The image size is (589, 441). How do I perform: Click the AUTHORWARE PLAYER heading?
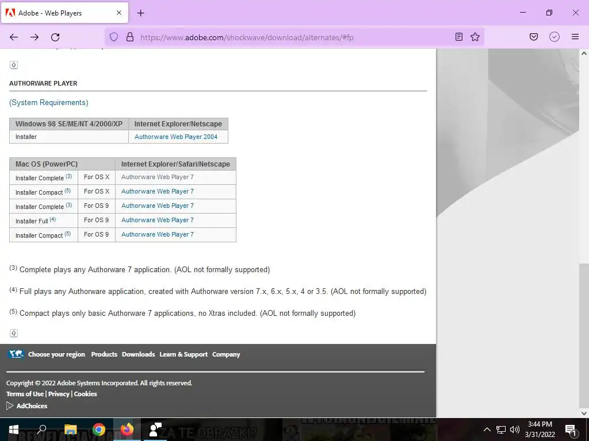pos(43,83)
